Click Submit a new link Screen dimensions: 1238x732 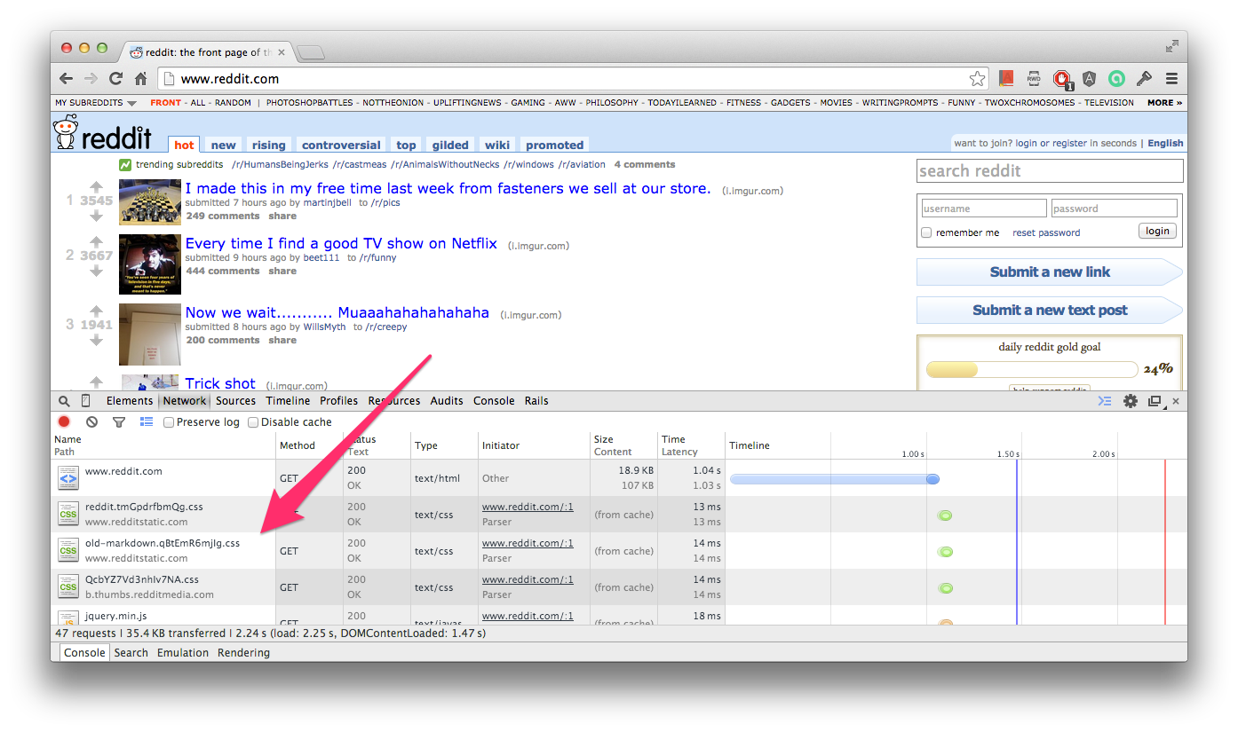(x=1050, y=272)
